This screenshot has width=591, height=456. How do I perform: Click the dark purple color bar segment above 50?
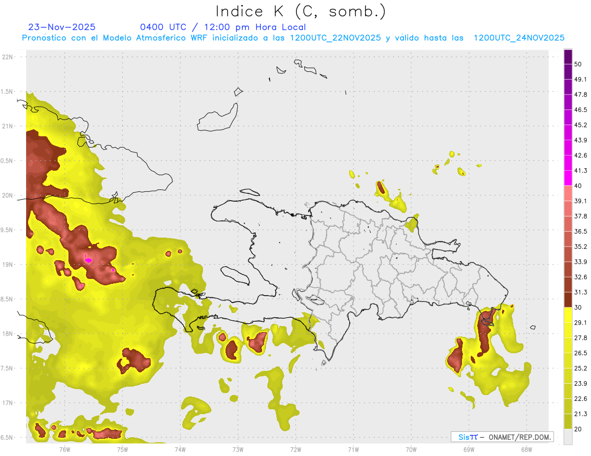[x=568, y=57]
